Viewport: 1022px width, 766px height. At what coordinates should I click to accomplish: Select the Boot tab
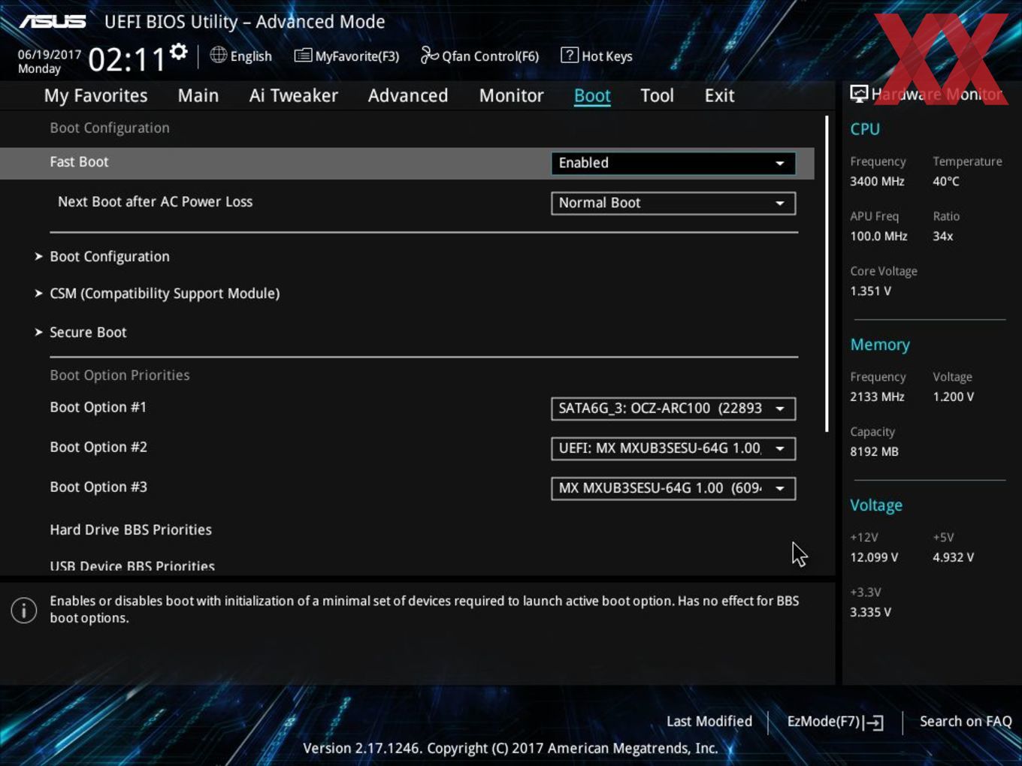point(592,96)
